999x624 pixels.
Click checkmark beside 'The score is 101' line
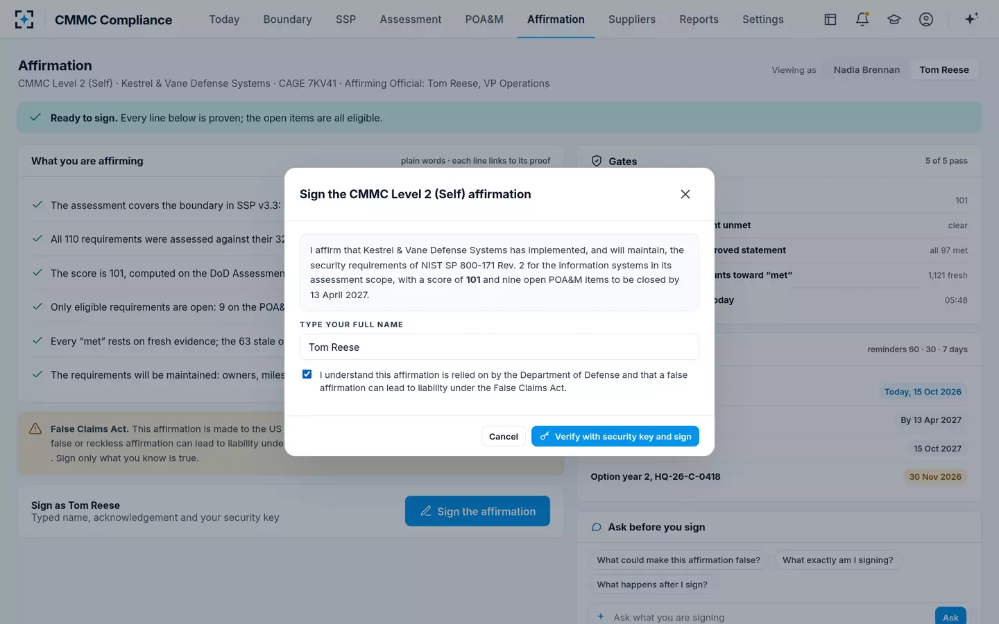tap(37, 272)
